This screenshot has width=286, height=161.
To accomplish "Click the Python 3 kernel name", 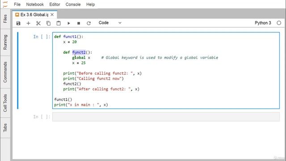I will click(263, 23).
